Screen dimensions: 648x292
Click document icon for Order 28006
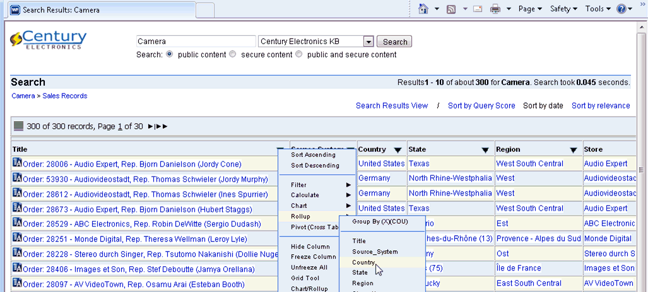17,163
